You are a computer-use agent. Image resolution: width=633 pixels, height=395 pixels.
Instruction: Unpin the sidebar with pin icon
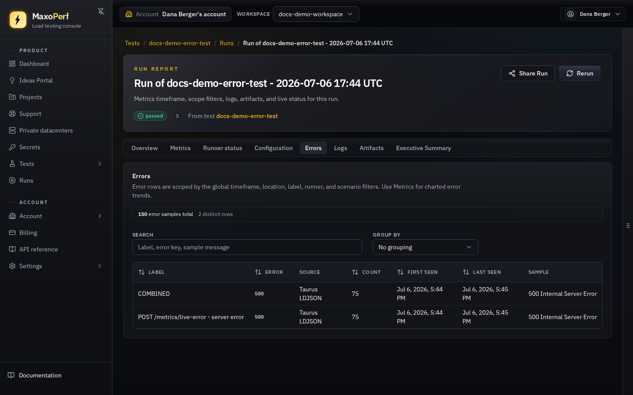click(x=101, y=11)
